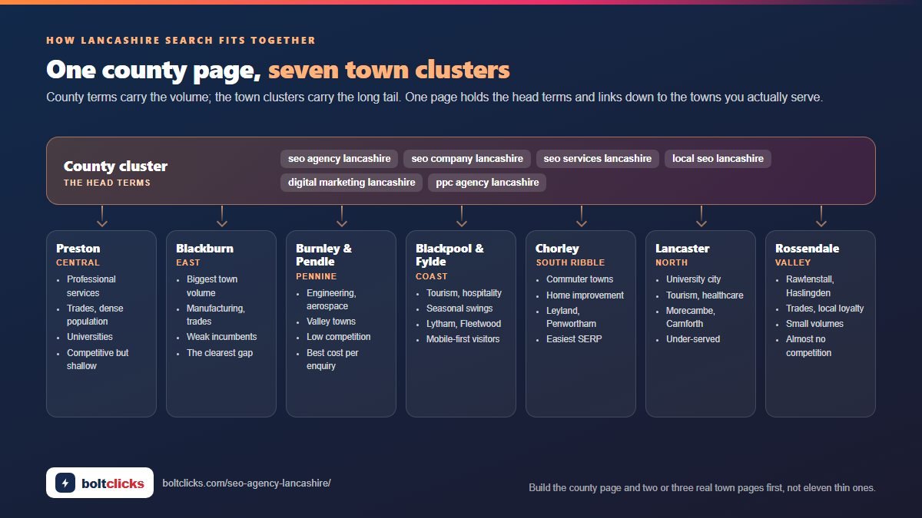This screenshot has height=518, width=922.
Task: Click 'Rawtenstall, Haslingden' bullet
Action: point(810,286)
